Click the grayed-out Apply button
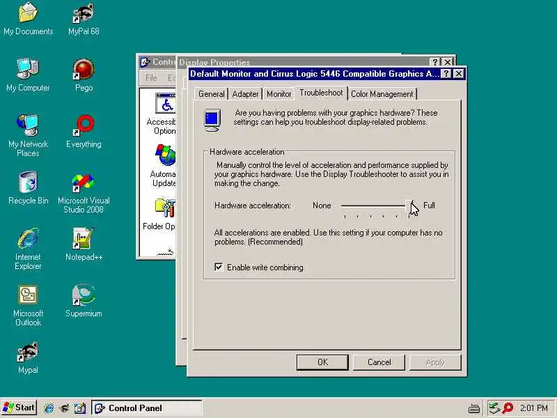This screenshot has height=418, width=557. pos(435,362)
